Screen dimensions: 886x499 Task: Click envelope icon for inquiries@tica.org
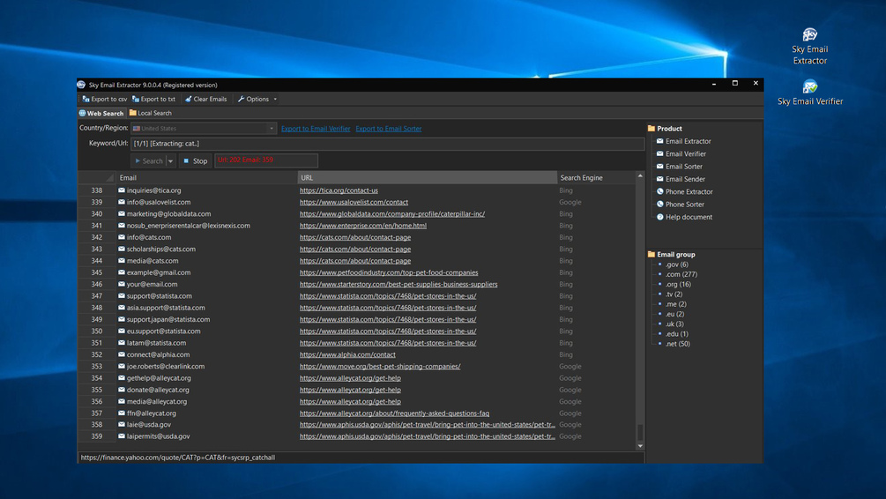(x=122, y=190)
